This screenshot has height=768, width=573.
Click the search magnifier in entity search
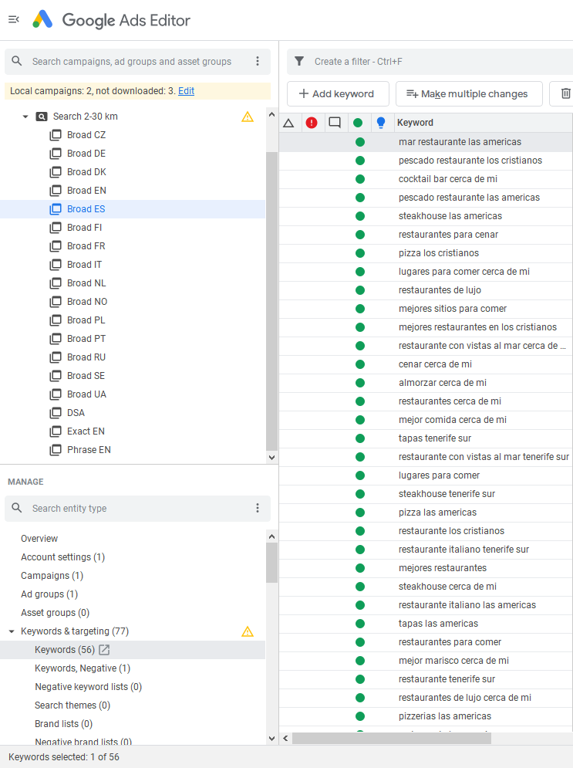click(x=17, y=508)
